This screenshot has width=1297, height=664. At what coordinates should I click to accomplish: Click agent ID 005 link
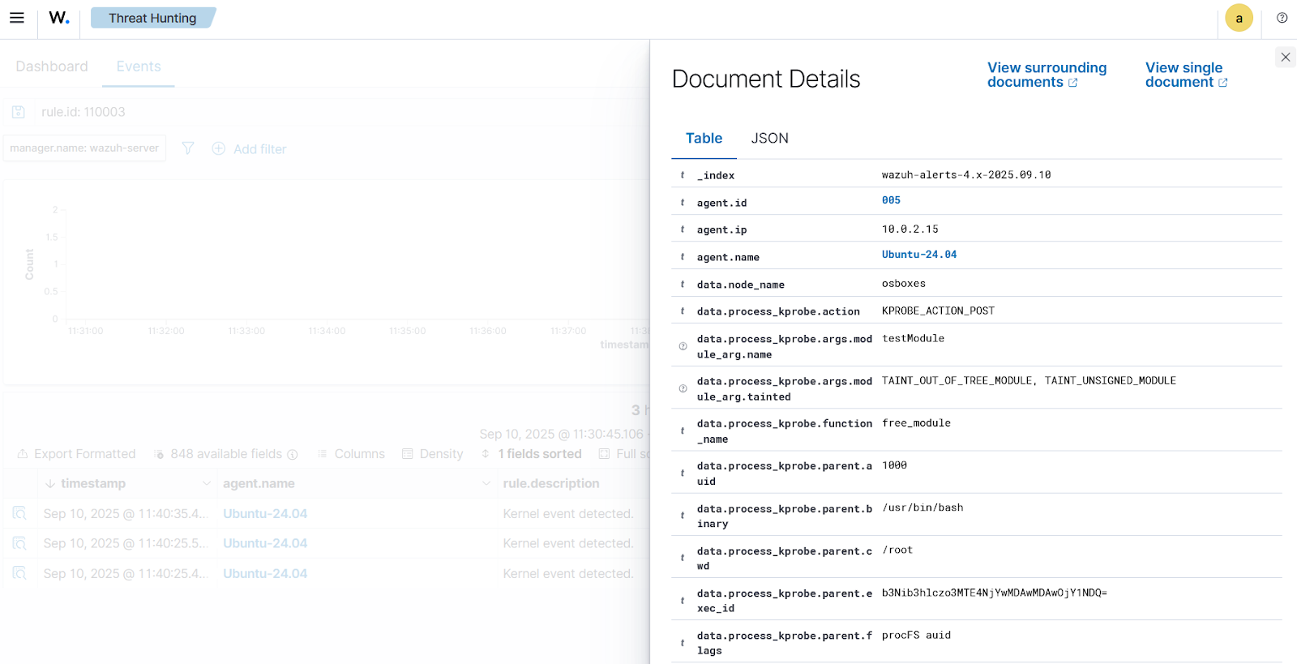(x=891, y=200)
